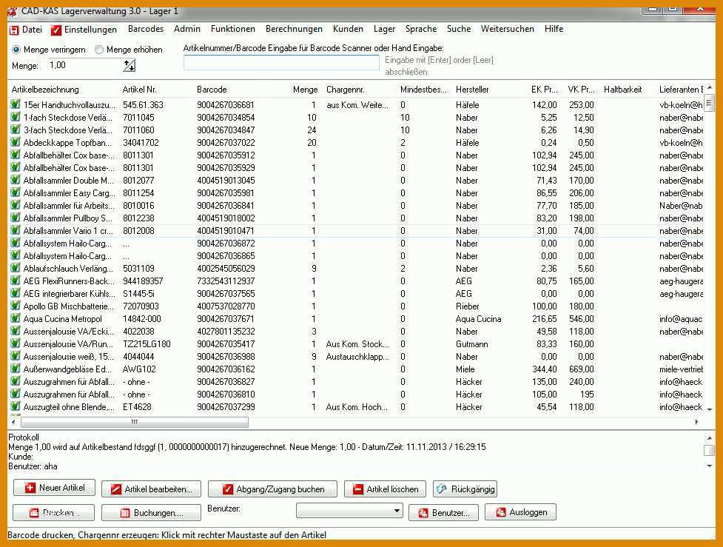Click row icon of 15er Handtuchvollauszug
This screenshot has height=547, width=723.
tap(16, 104)
